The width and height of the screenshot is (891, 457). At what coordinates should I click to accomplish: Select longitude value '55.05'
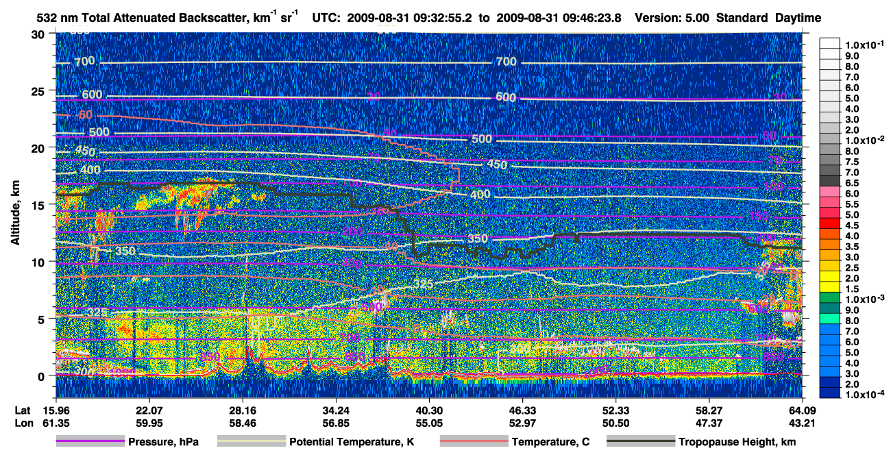tap(429, 423)
